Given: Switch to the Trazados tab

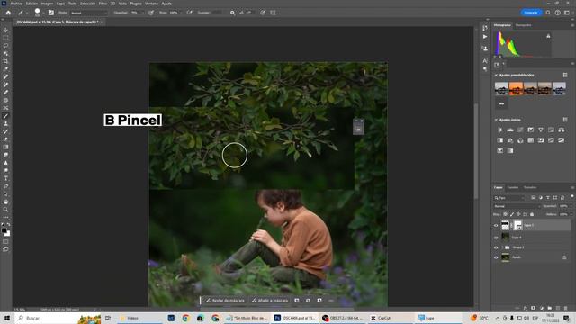Looking at the screenshot, I should pos(530,188).
